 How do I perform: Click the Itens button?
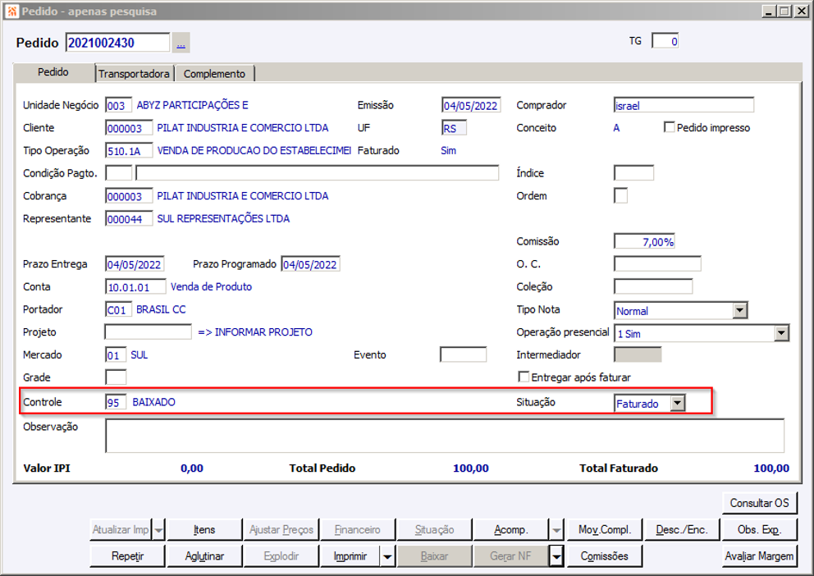pos(204,530)
